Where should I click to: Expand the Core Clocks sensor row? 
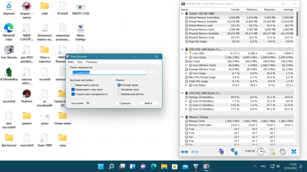pos(186,57)
